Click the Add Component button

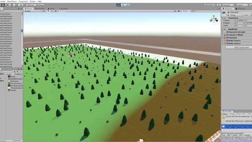pos(239,47)
